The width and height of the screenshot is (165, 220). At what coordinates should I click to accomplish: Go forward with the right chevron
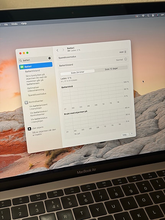pyautogui.click(x=63, y=50)
